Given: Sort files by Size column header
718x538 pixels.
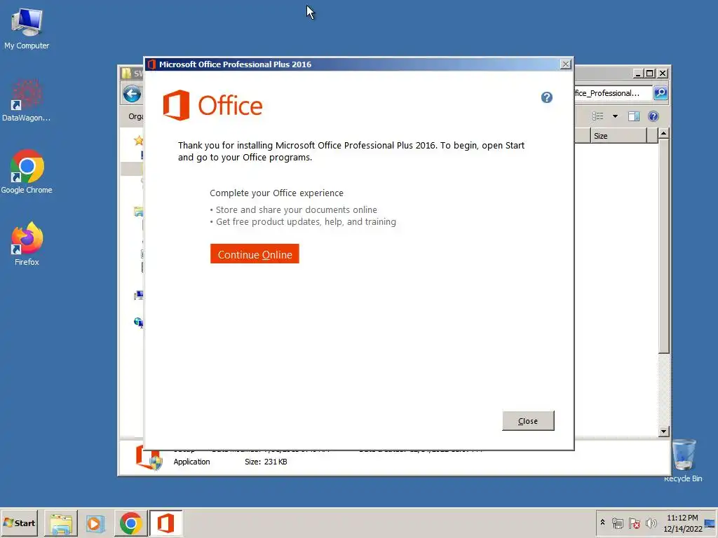Looking at the screenshot, I should (618, 136).
